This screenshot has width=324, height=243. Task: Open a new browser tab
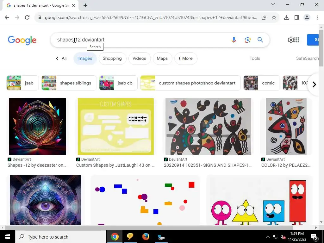click(x=85, y=5)
